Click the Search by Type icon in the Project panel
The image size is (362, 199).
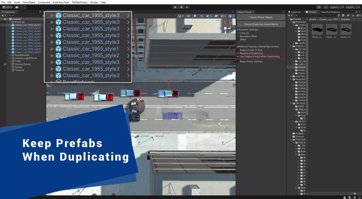click(344, 15)
